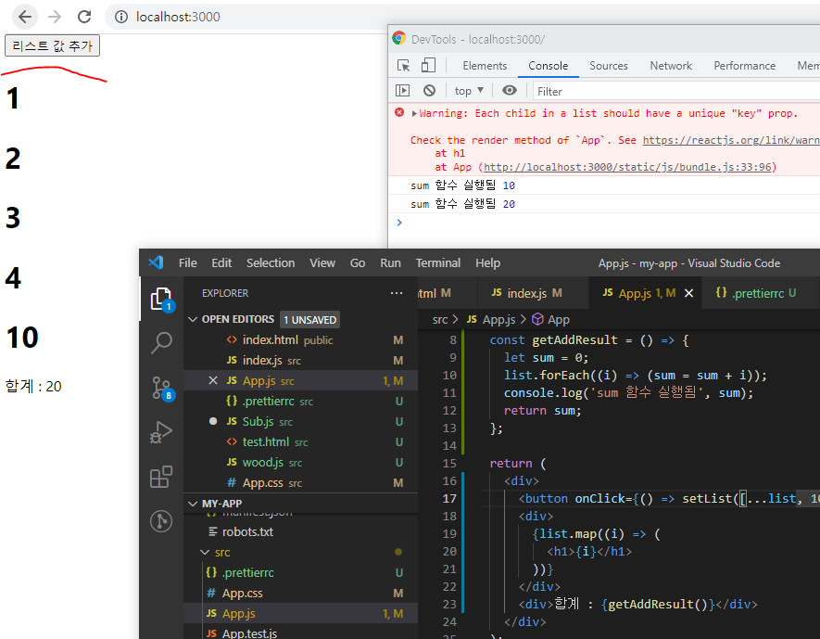Click the browser back arrow

[25, 17]
